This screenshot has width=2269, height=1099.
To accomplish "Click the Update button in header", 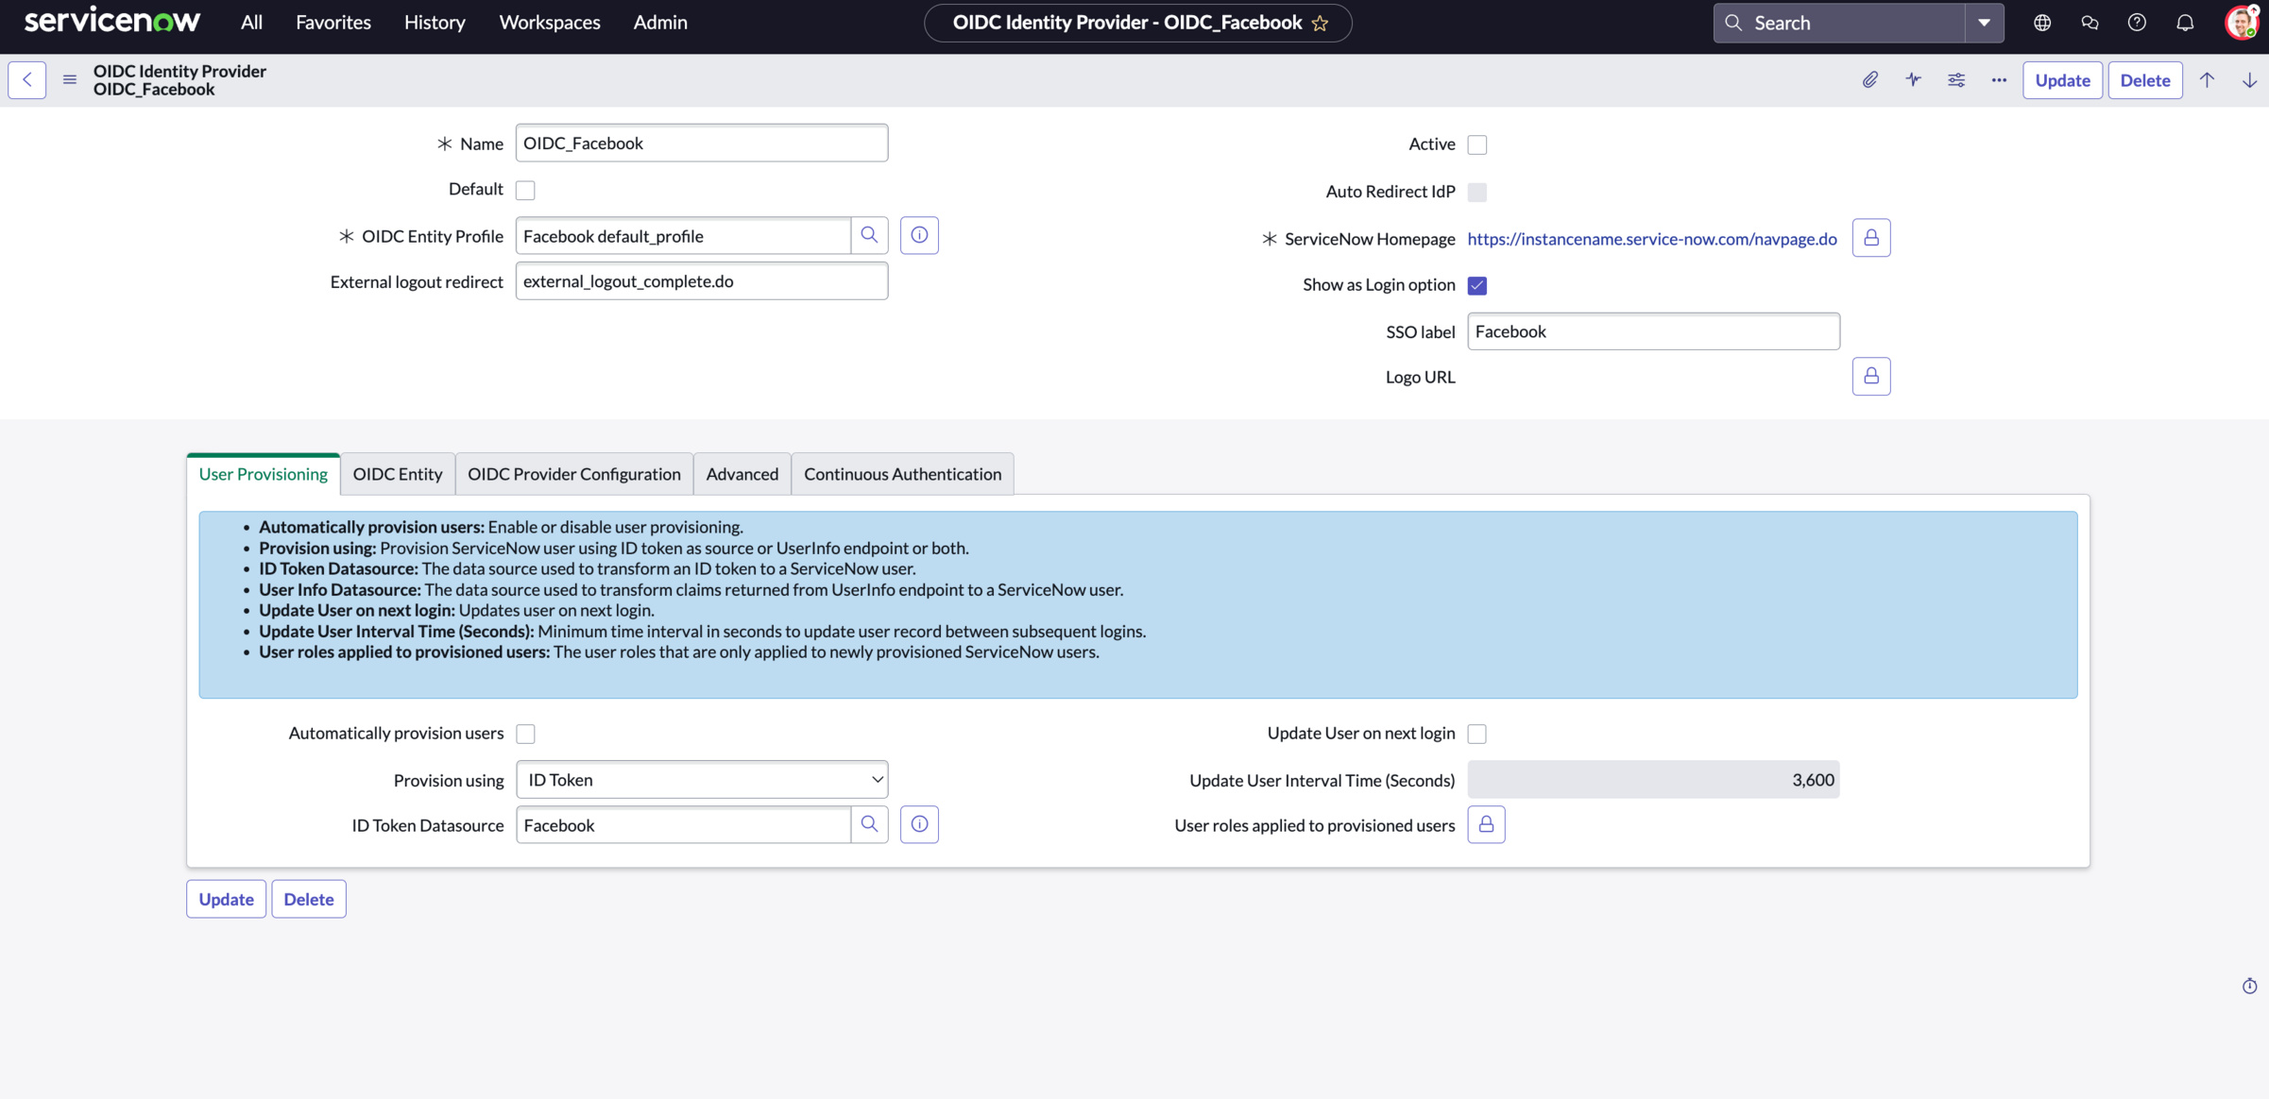I will pos(2063,80).
